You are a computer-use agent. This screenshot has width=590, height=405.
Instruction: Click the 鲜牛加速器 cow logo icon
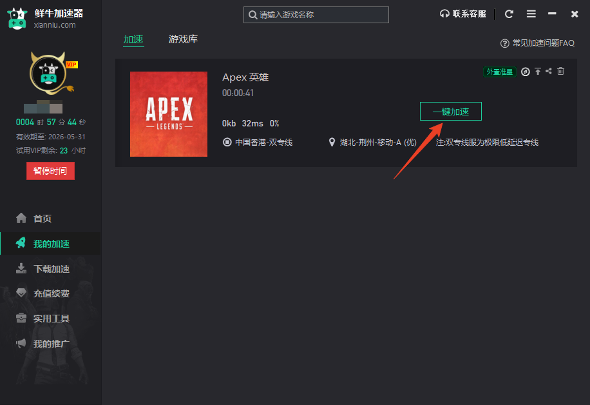point(17,19)
